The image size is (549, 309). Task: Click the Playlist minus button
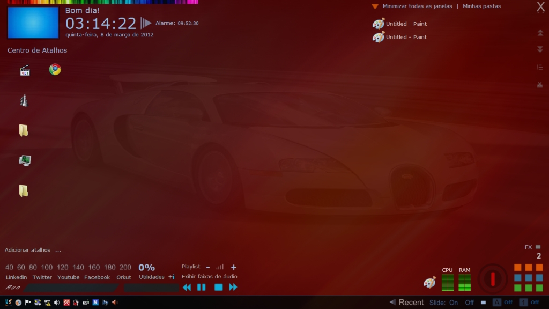(208, 267)
